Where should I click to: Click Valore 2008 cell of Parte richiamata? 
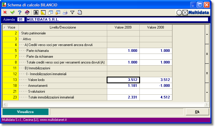(x=156, y=51)
